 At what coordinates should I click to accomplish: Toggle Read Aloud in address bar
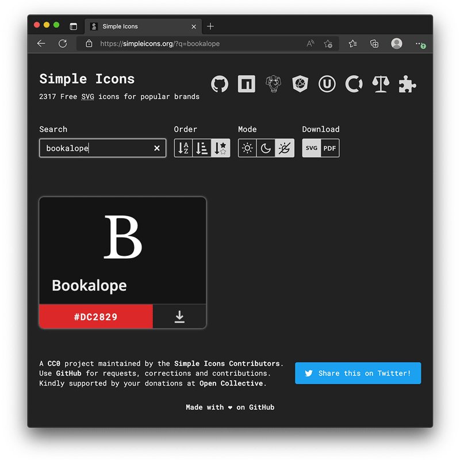[x=310, y=44]
